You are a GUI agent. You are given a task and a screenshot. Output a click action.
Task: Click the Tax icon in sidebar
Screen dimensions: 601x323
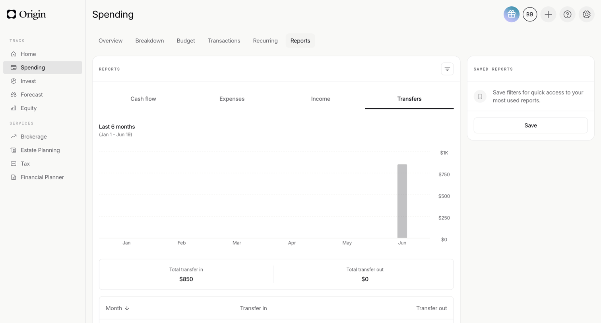click(x=14, y=163)
